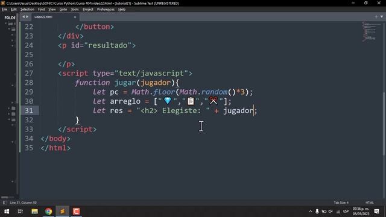Screen dimensions: 386x217
Task: Open the Selection menu
Action: 27,10
